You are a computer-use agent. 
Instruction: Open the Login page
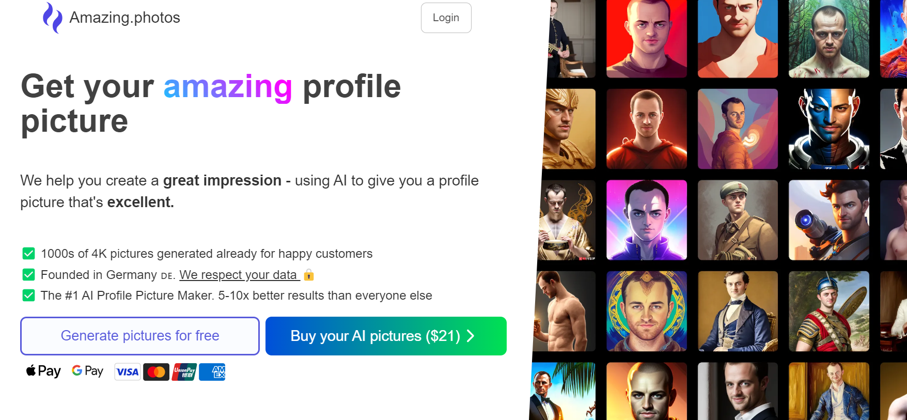(445, 18)
